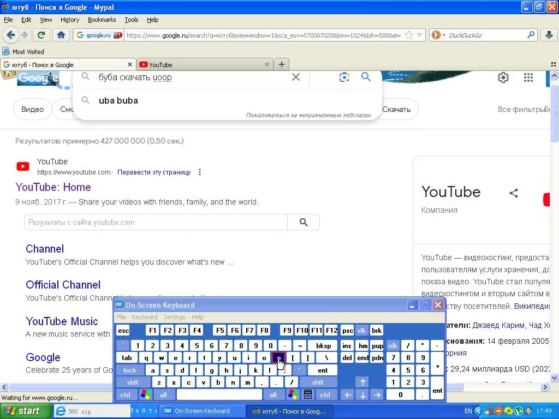559x419 pixels.
Task: Open the YouTube: Home result link
Action: click(x=53, y=187)
